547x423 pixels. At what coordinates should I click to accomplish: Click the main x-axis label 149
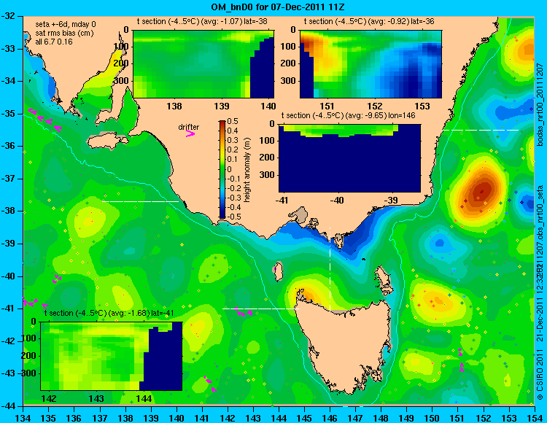(x=407, y=417)
